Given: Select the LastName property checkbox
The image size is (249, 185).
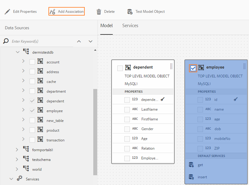Looking at the screenshot, I should pyautogui.click(x=127, y=110).
